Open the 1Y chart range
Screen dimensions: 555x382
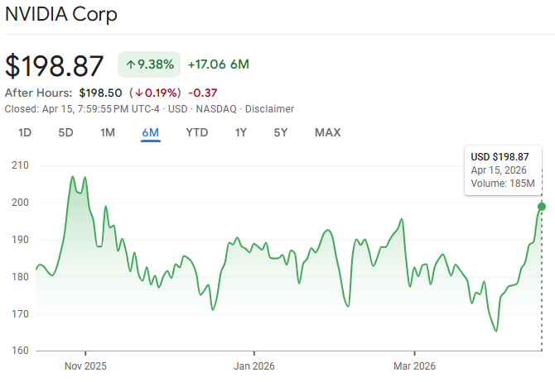pos(241,132)
